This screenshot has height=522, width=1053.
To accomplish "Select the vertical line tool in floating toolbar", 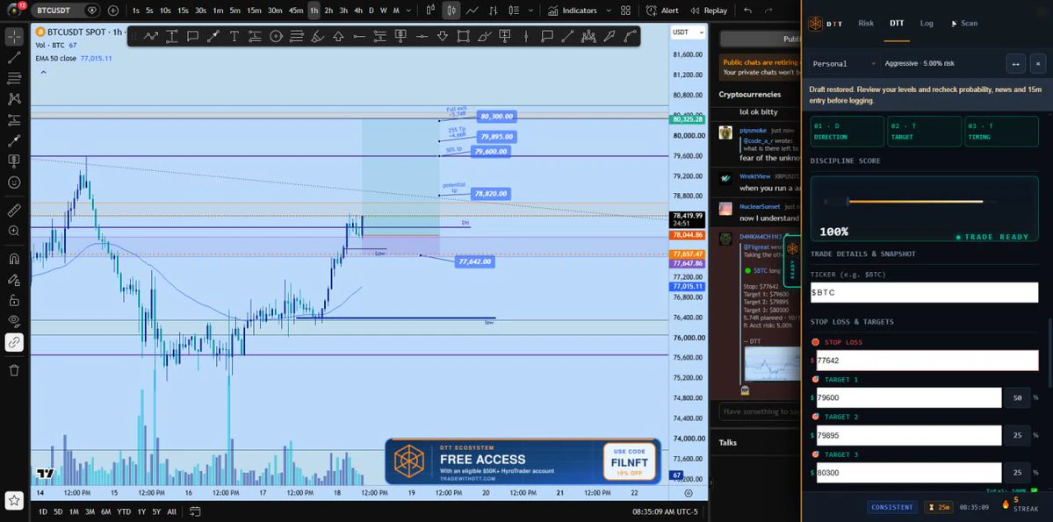I will coord(526,36).
